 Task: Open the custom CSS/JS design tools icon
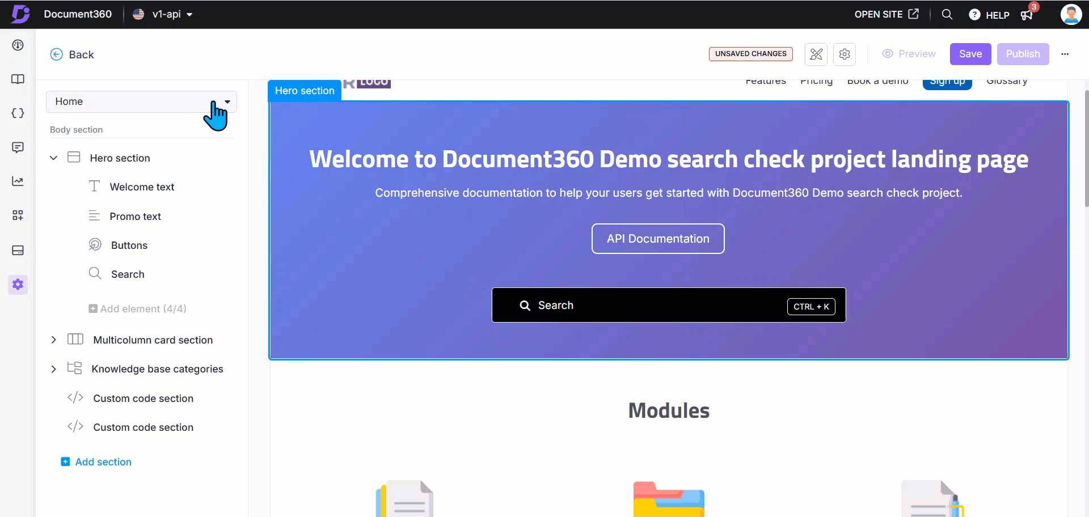(816, 54)
